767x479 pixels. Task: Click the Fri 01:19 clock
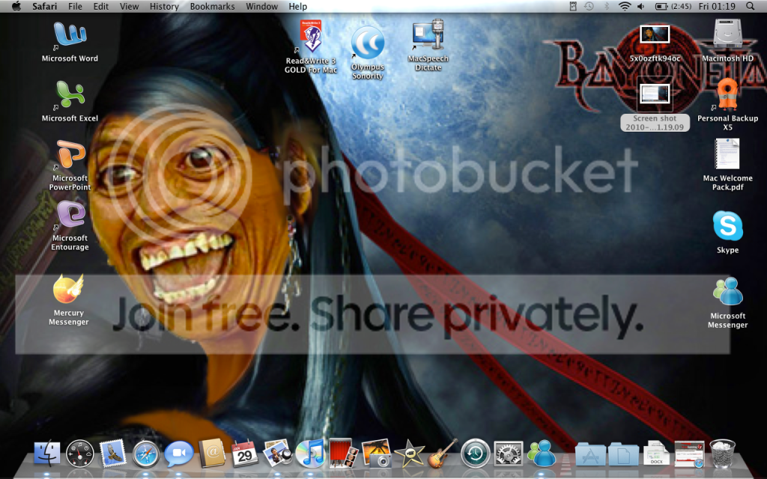(x=717, y=6)
